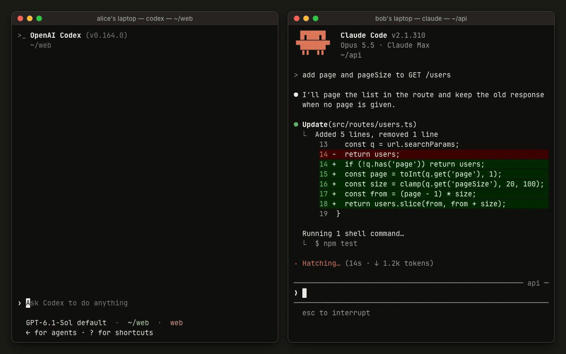The image size is (566, 354).
Task: Click the "Added 5 lines, removed 1 line" summary
Action: [x=376, y=135]
